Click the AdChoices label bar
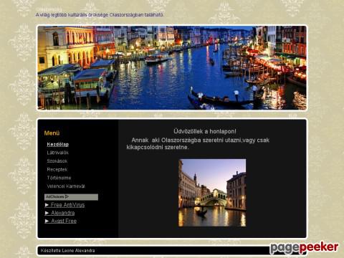Viewport: 344px width, 258px height. click(x=71, y=197)
